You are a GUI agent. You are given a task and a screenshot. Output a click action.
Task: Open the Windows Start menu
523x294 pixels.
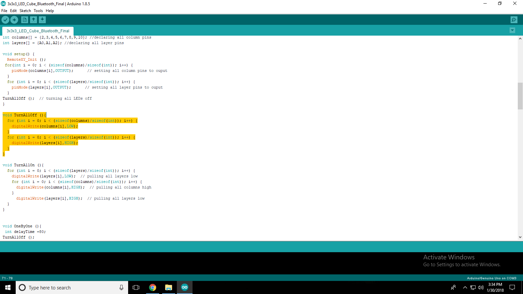coord(8,287)
